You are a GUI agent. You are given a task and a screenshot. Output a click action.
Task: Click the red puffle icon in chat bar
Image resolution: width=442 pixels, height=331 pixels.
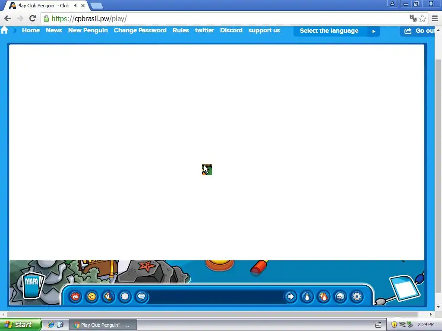click(x=75, y=297)
